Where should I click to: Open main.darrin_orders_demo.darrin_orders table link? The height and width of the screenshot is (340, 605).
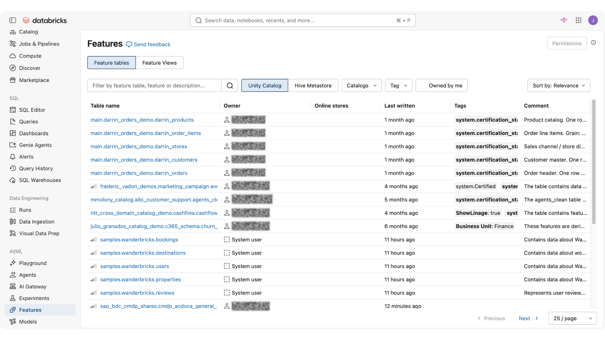(139, 173)
